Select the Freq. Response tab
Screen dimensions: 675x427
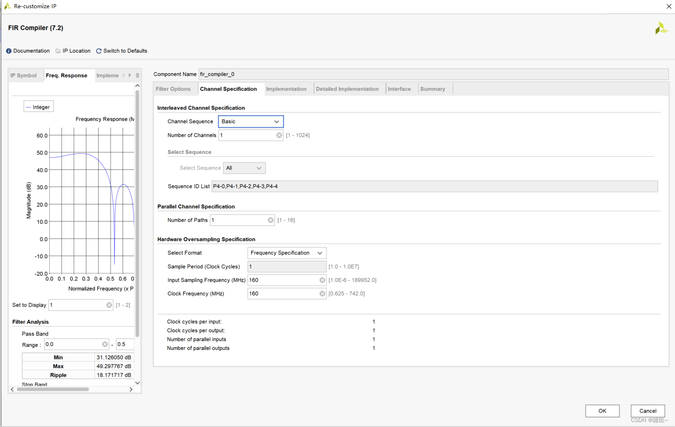[66, 75]
